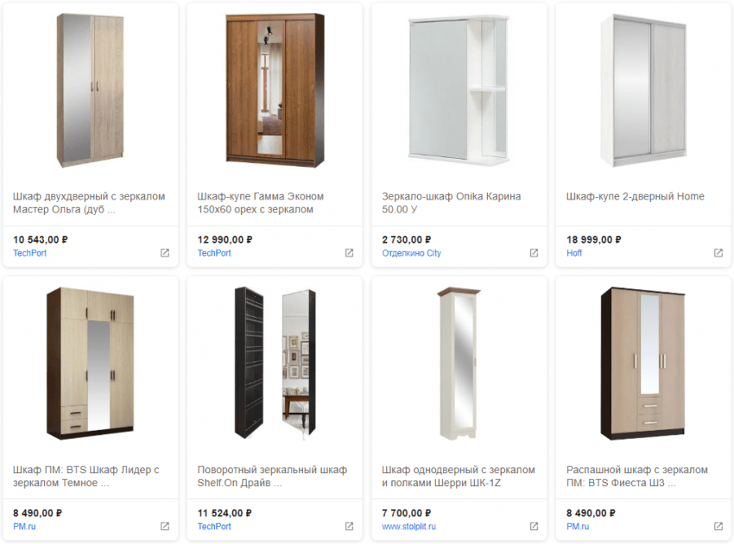Image resolution: width=734 pixels, height=544 pixels.
Task: Open external link icon for Шерри ШК-1Z
Action: tap(534, 526)
